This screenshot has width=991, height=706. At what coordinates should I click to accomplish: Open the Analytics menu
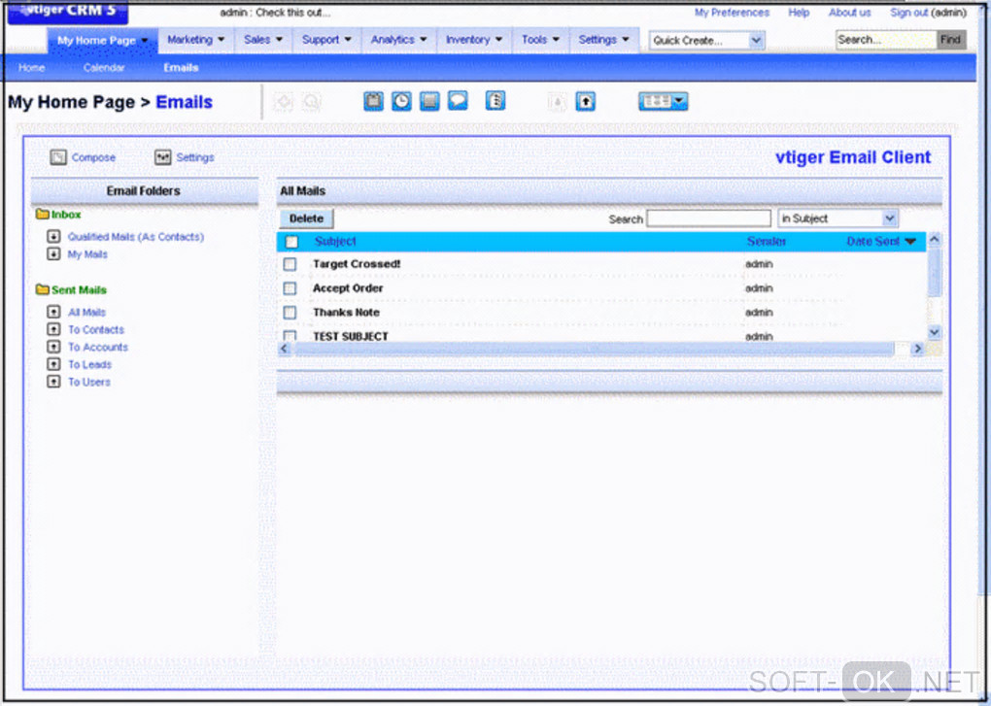point(398,39)
